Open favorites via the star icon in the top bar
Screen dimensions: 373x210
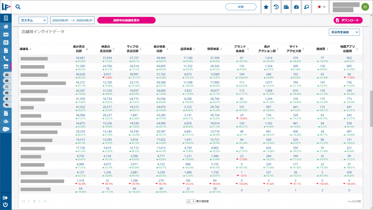[x=266, y=7]
